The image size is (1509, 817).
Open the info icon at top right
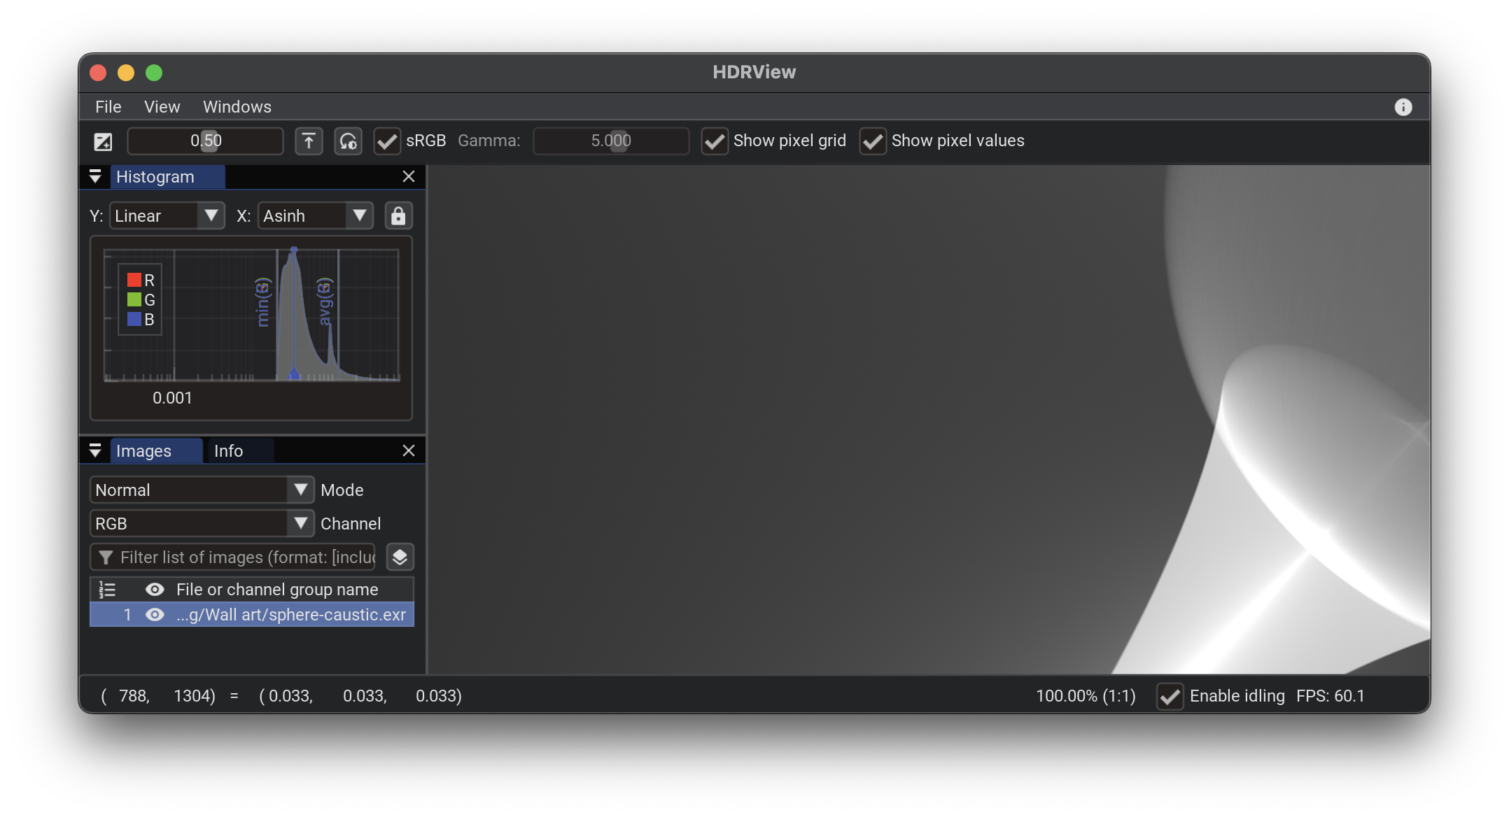point(1403,107)
